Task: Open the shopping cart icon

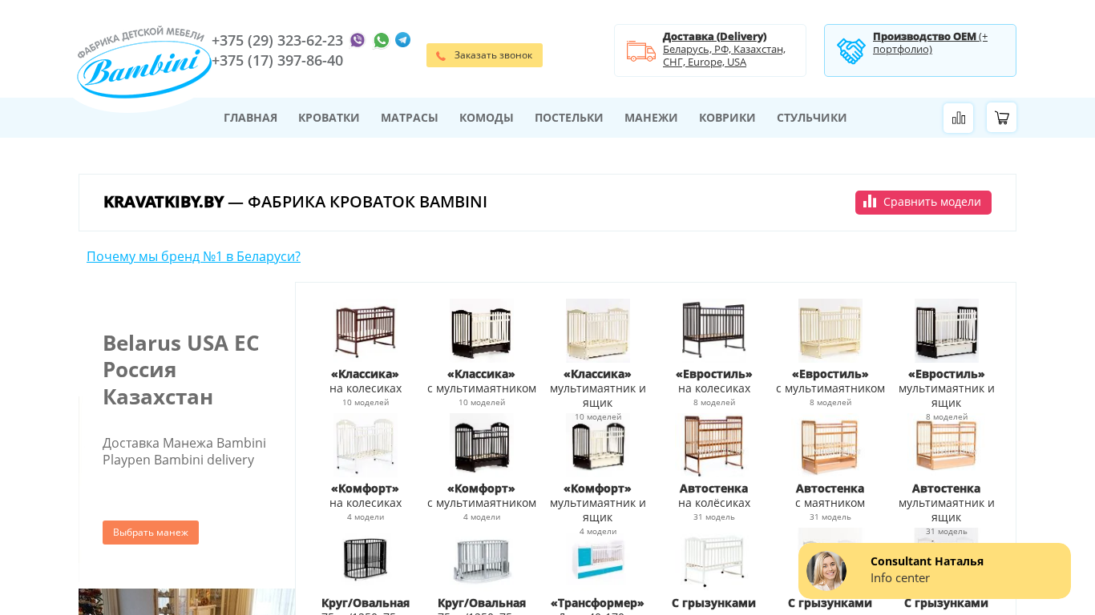Action: pos(1001,118)
